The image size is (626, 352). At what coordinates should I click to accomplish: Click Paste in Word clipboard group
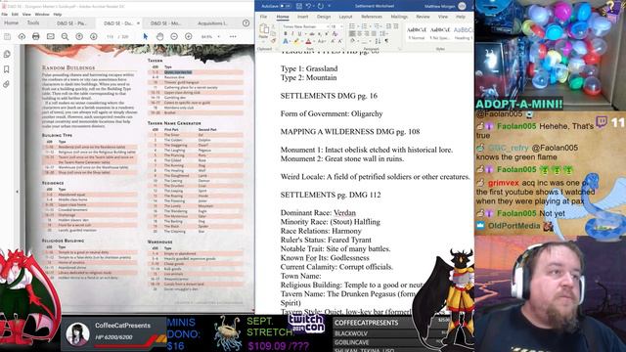click(263, 31)
